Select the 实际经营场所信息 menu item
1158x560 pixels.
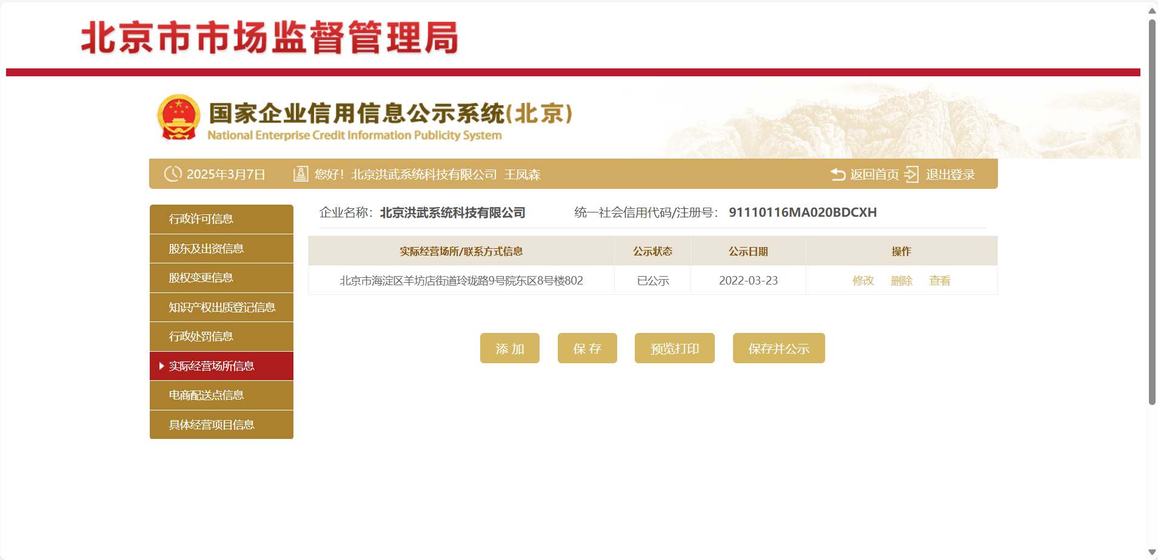click(221, 366)
